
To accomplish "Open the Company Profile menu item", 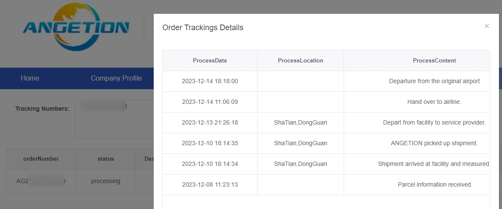I will click(x=116, y=78).
